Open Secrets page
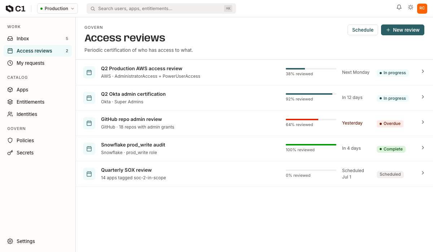This screenshot has width=433, height=252. click(x=38, y=153)
